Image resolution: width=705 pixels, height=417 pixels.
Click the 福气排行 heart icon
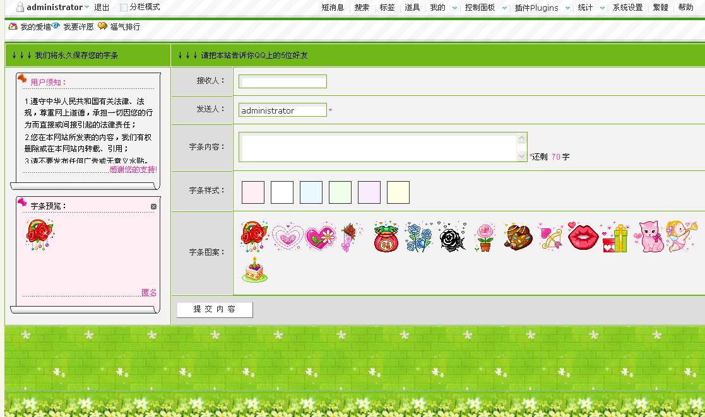[102, 26]
